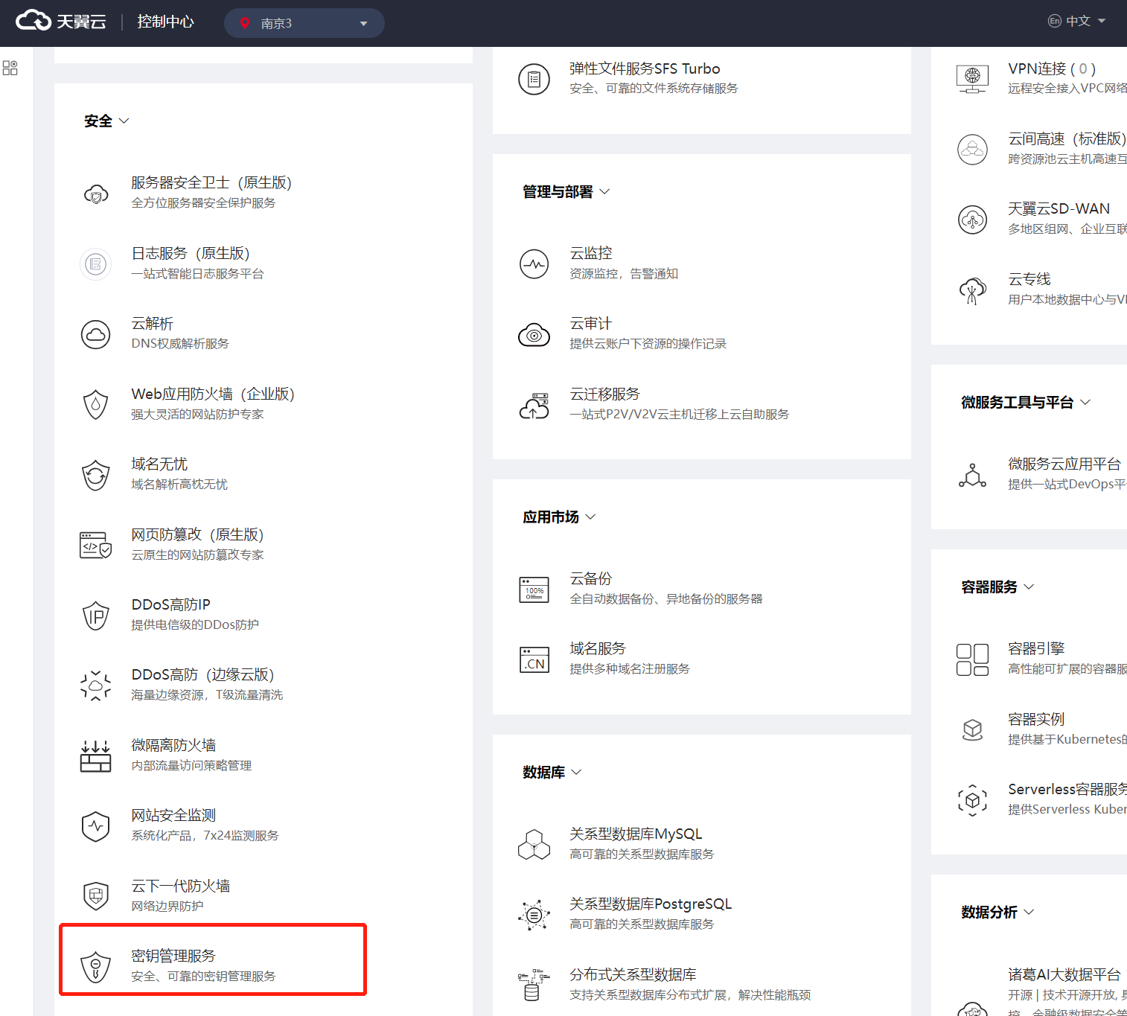Open 诸葛AI大数据平台 link
The width and height of the screenshot is (1127, 1016).
[1064, 974]
